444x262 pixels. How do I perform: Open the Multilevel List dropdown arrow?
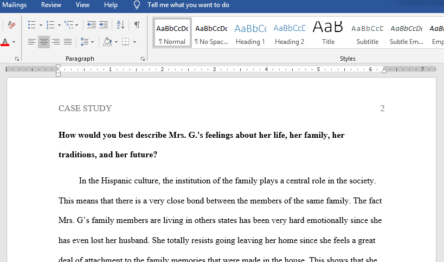point(77,25)
